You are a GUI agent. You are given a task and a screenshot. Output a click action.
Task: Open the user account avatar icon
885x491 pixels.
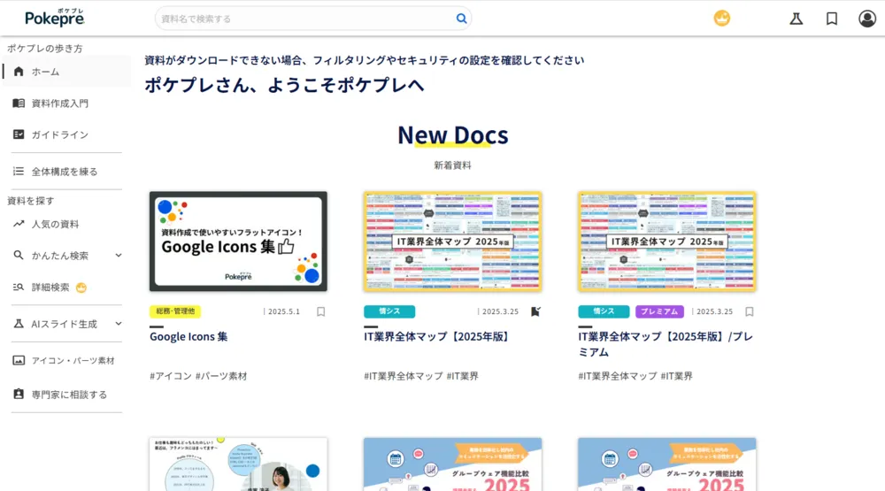click(867, 19)
